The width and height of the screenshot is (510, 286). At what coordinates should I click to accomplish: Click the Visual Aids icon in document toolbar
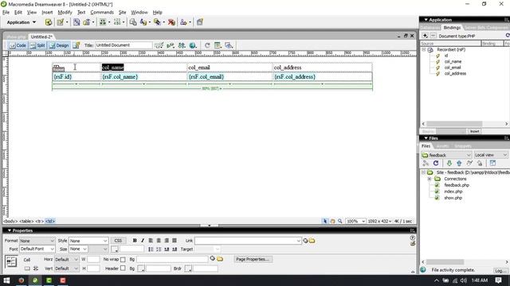[x=229, y=45]
